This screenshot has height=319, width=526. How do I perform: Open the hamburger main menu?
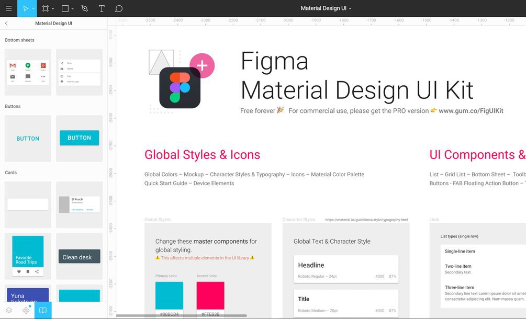click(x=9, y=8)
